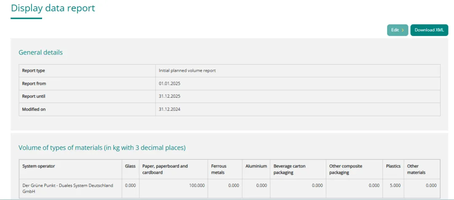This screenshot has height=200, width=454.
Task: Select the Glass column header
Action: 130,166
